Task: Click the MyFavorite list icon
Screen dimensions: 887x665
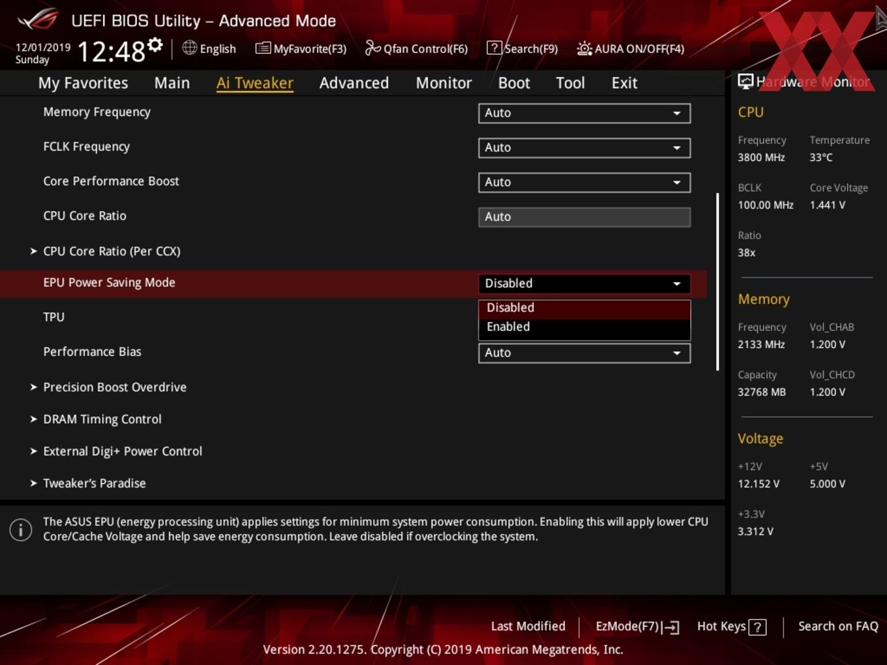Action: (263, 48)
